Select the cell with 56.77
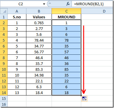 tap(39, 52)
